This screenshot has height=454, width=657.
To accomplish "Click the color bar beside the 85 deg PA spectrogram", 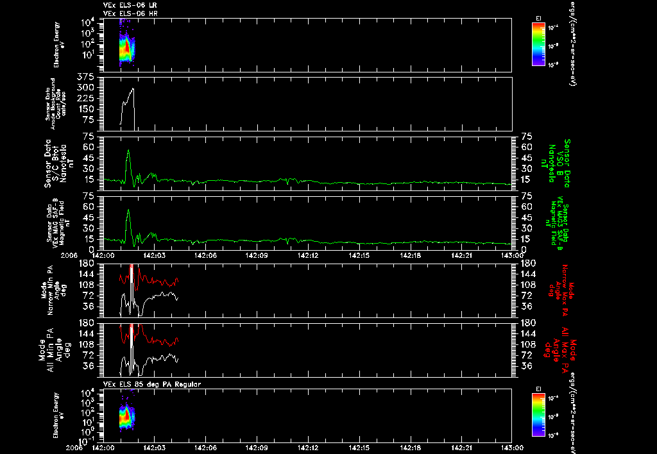I will pyautogui.click(x=538, y=415).
